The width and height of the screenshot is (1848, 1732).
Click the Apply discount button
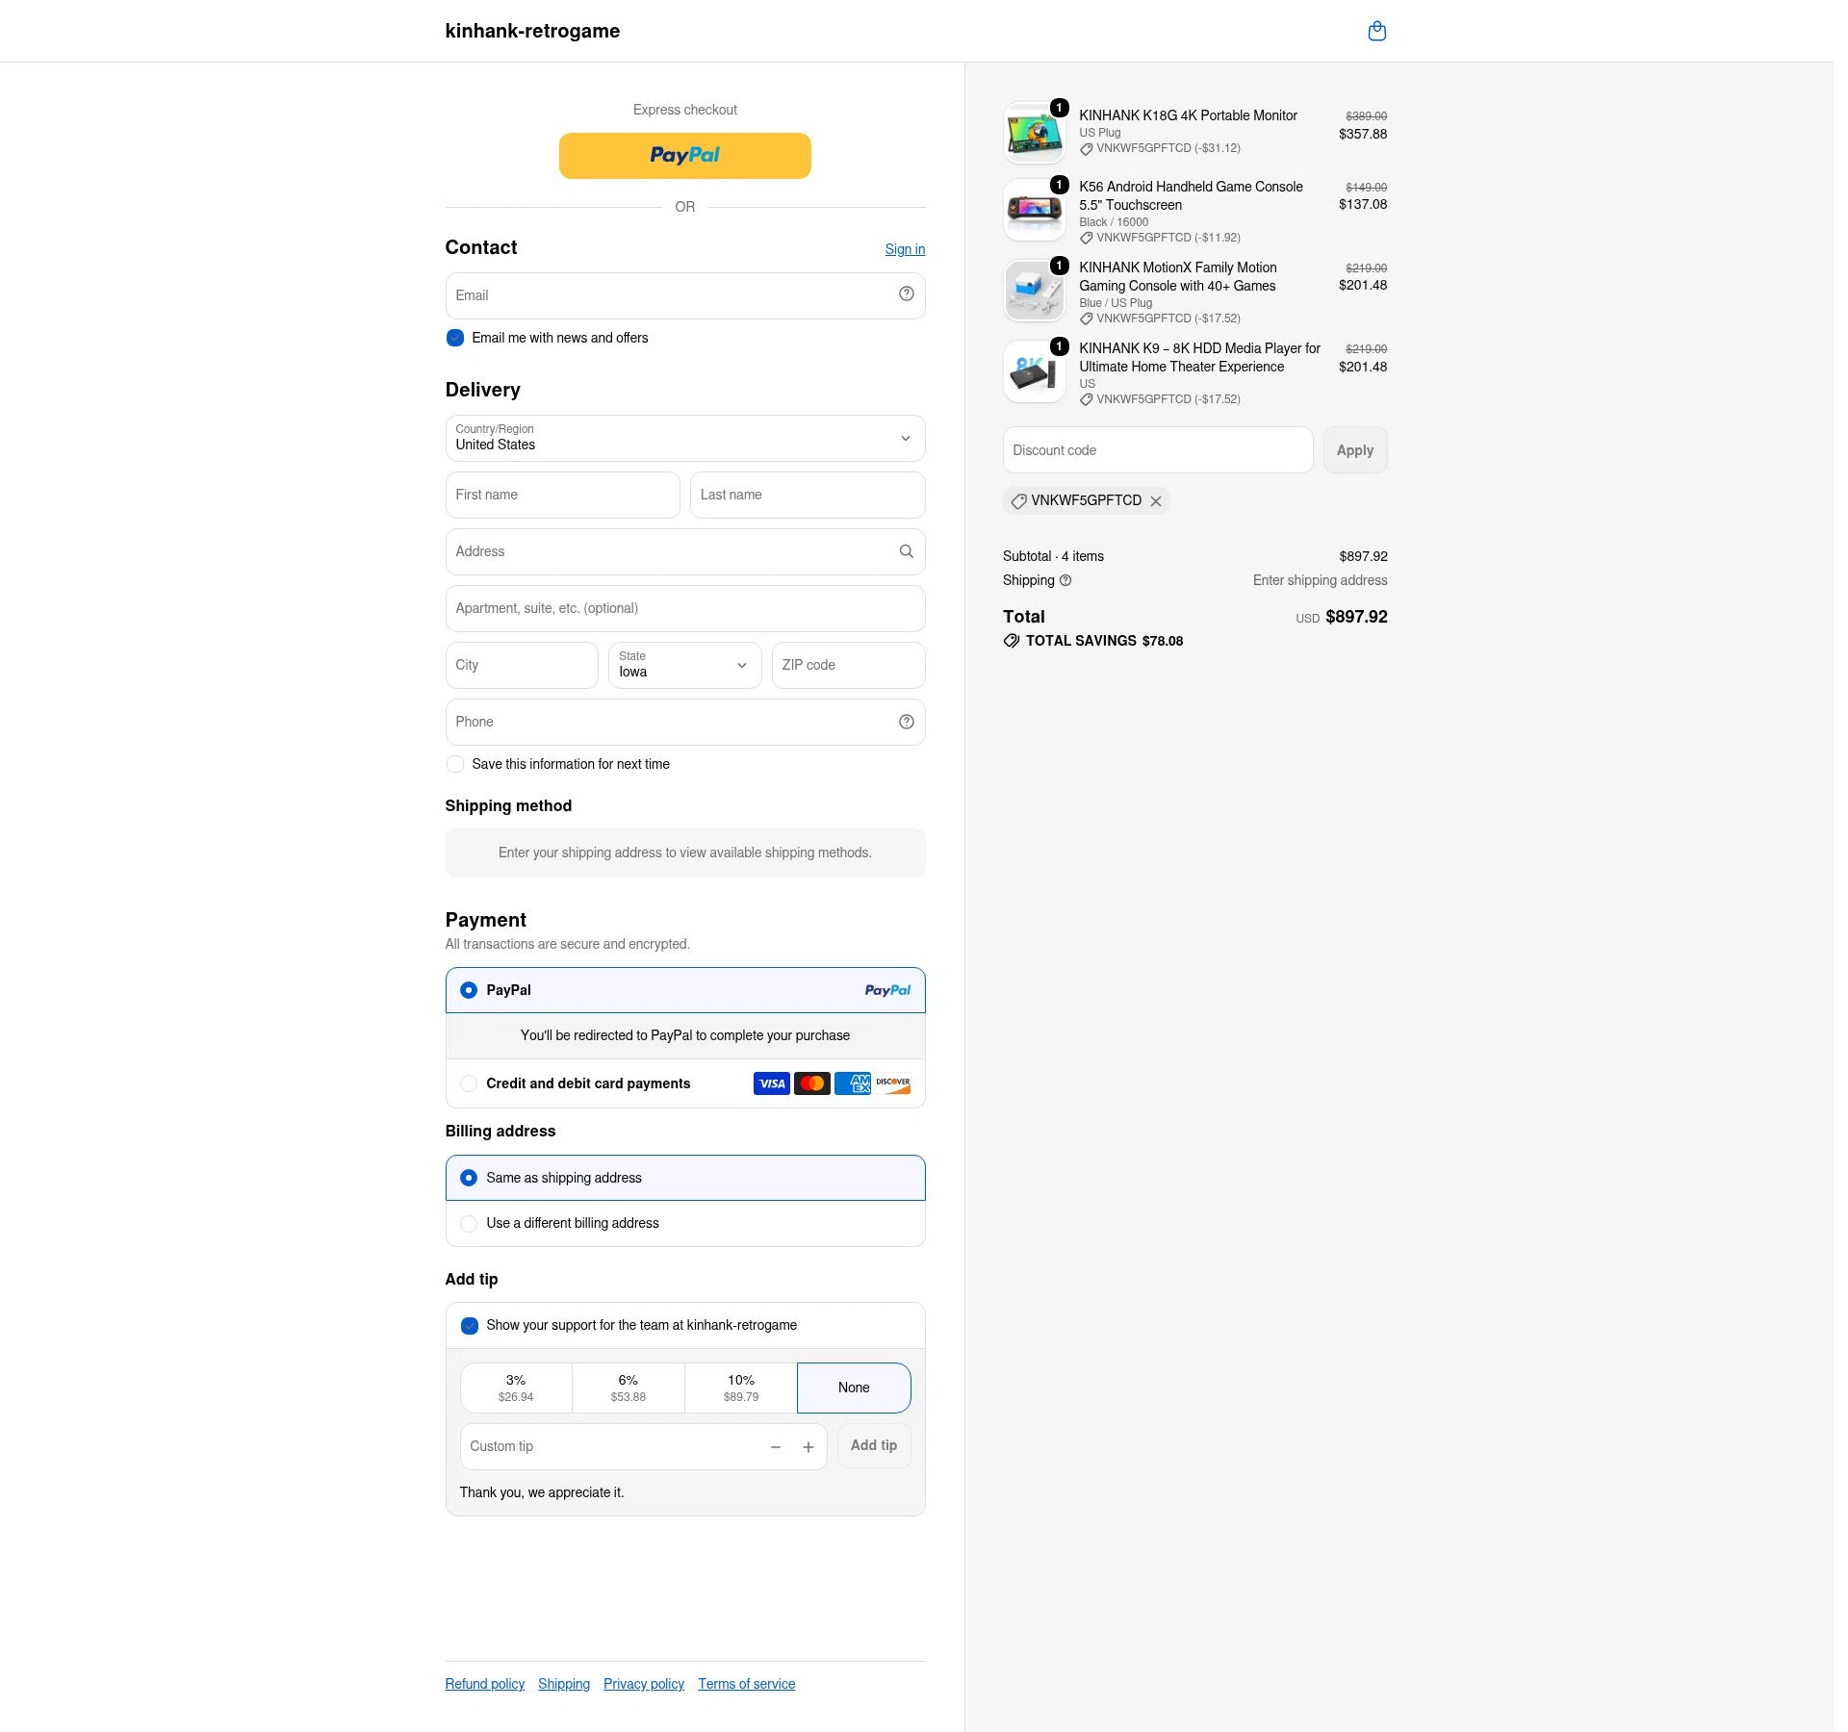(x=1355, y=450)
